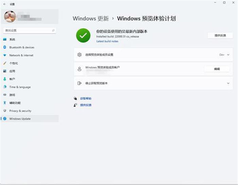
Task: Click the Privacy & security shield icon
Action: pos(5,111)
